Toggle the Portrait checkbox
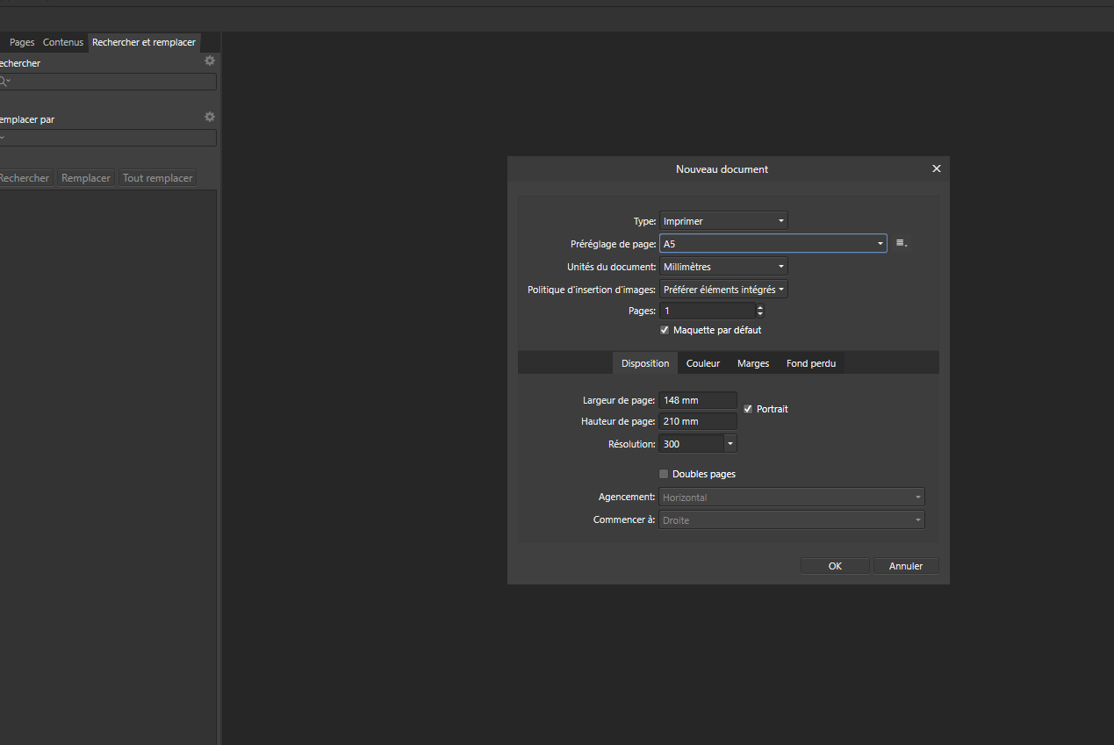The image size is (1114, 745). coord(748,409)
